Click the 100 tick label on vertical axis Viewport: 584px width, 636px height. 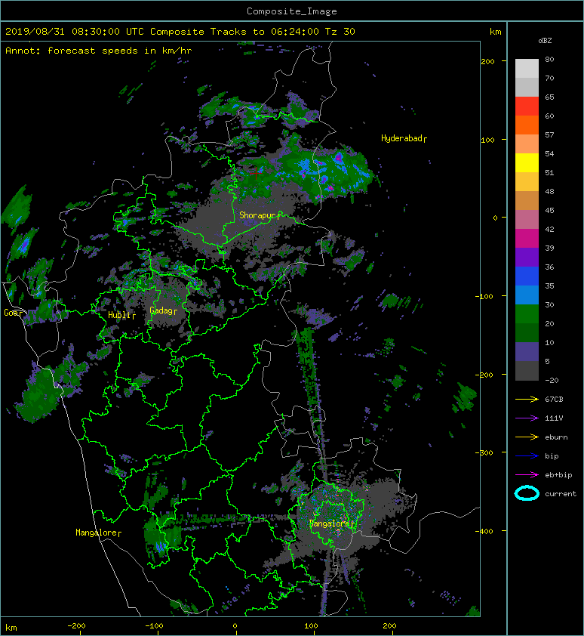click(487, 140)
